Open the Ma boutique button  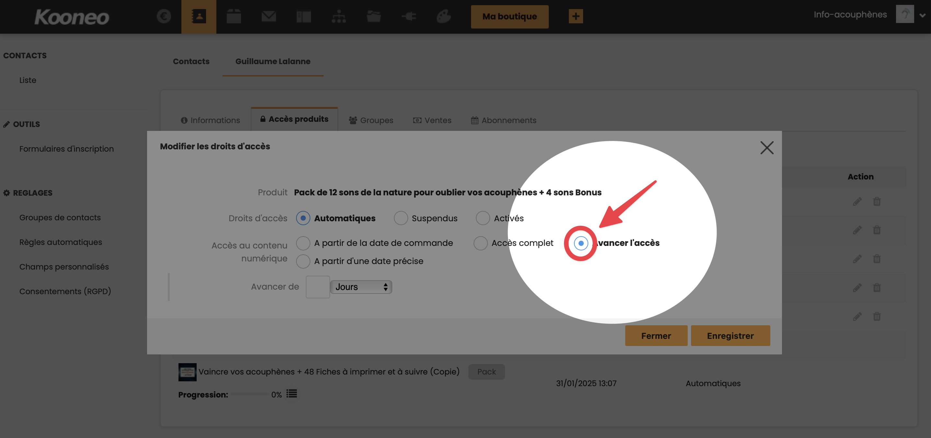pyautogui.click(x=510, y=17)
